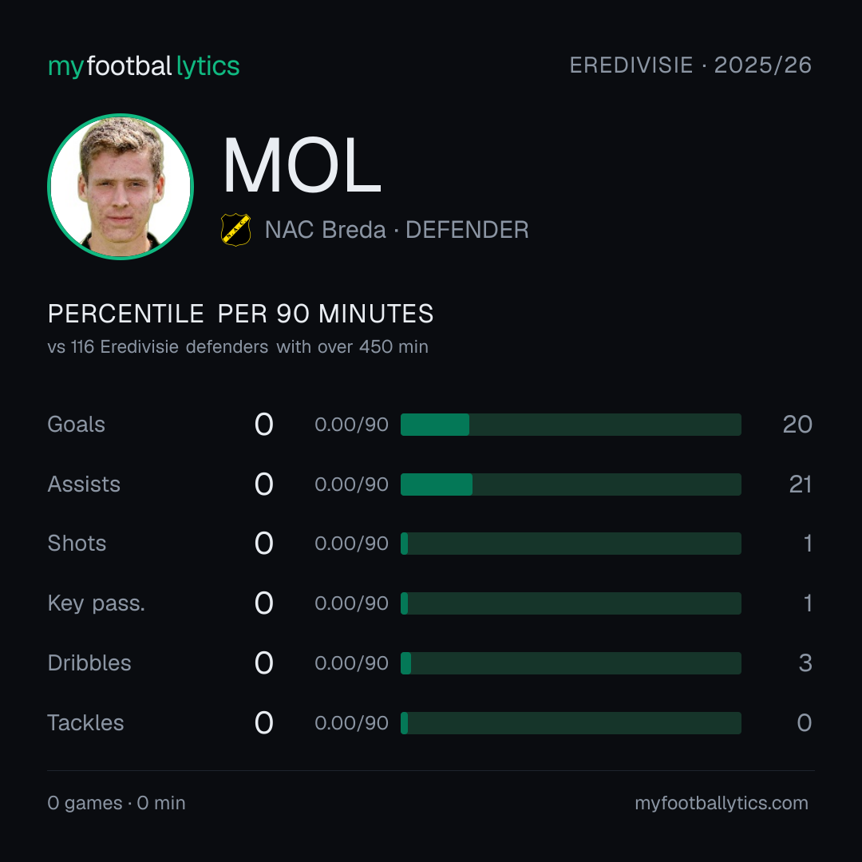Viewport: 862px width, 862px height.
Task: Click the Tackles 0.00/90 rate value
Action: [351, 723]
